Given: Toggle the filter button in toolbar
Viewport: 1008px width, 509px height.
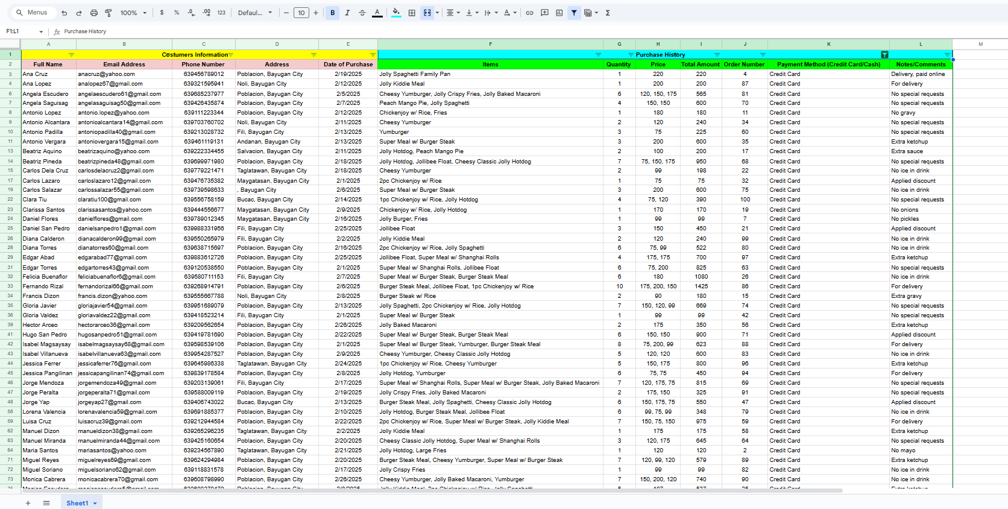Looking at the screenshot, I should pos(574,13).
